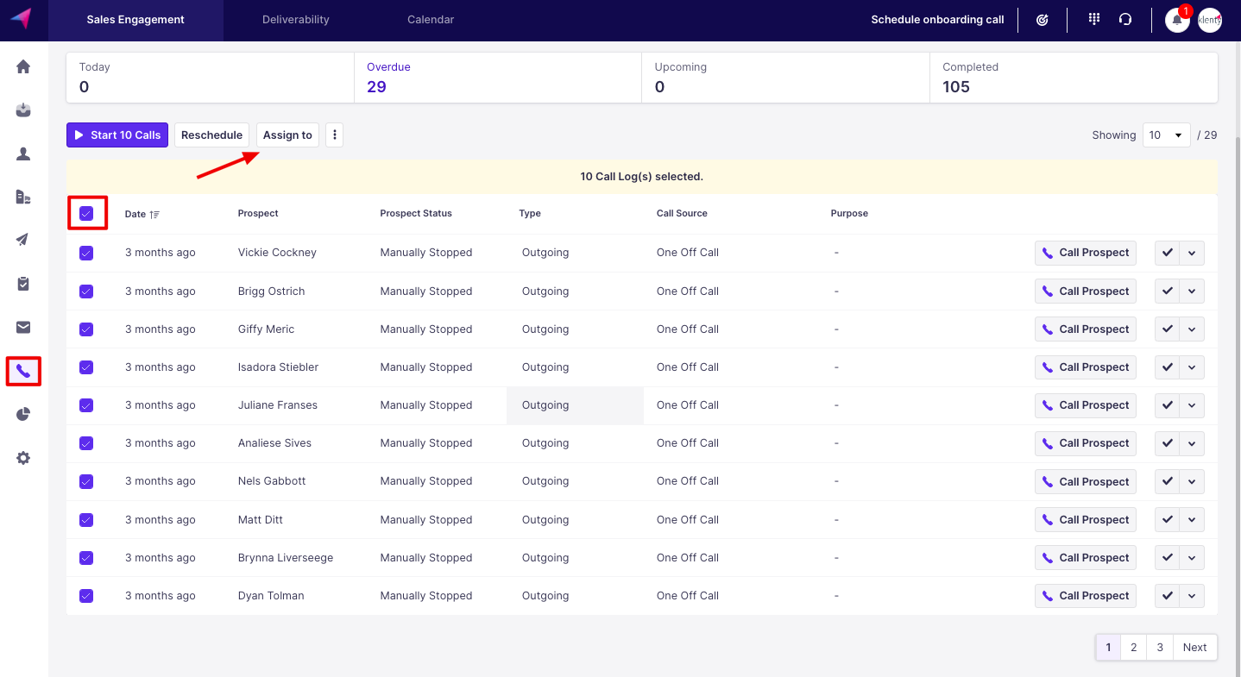1241x677 pixels.
Task: Click the notification bell icon
Action: click(1176, 20)
